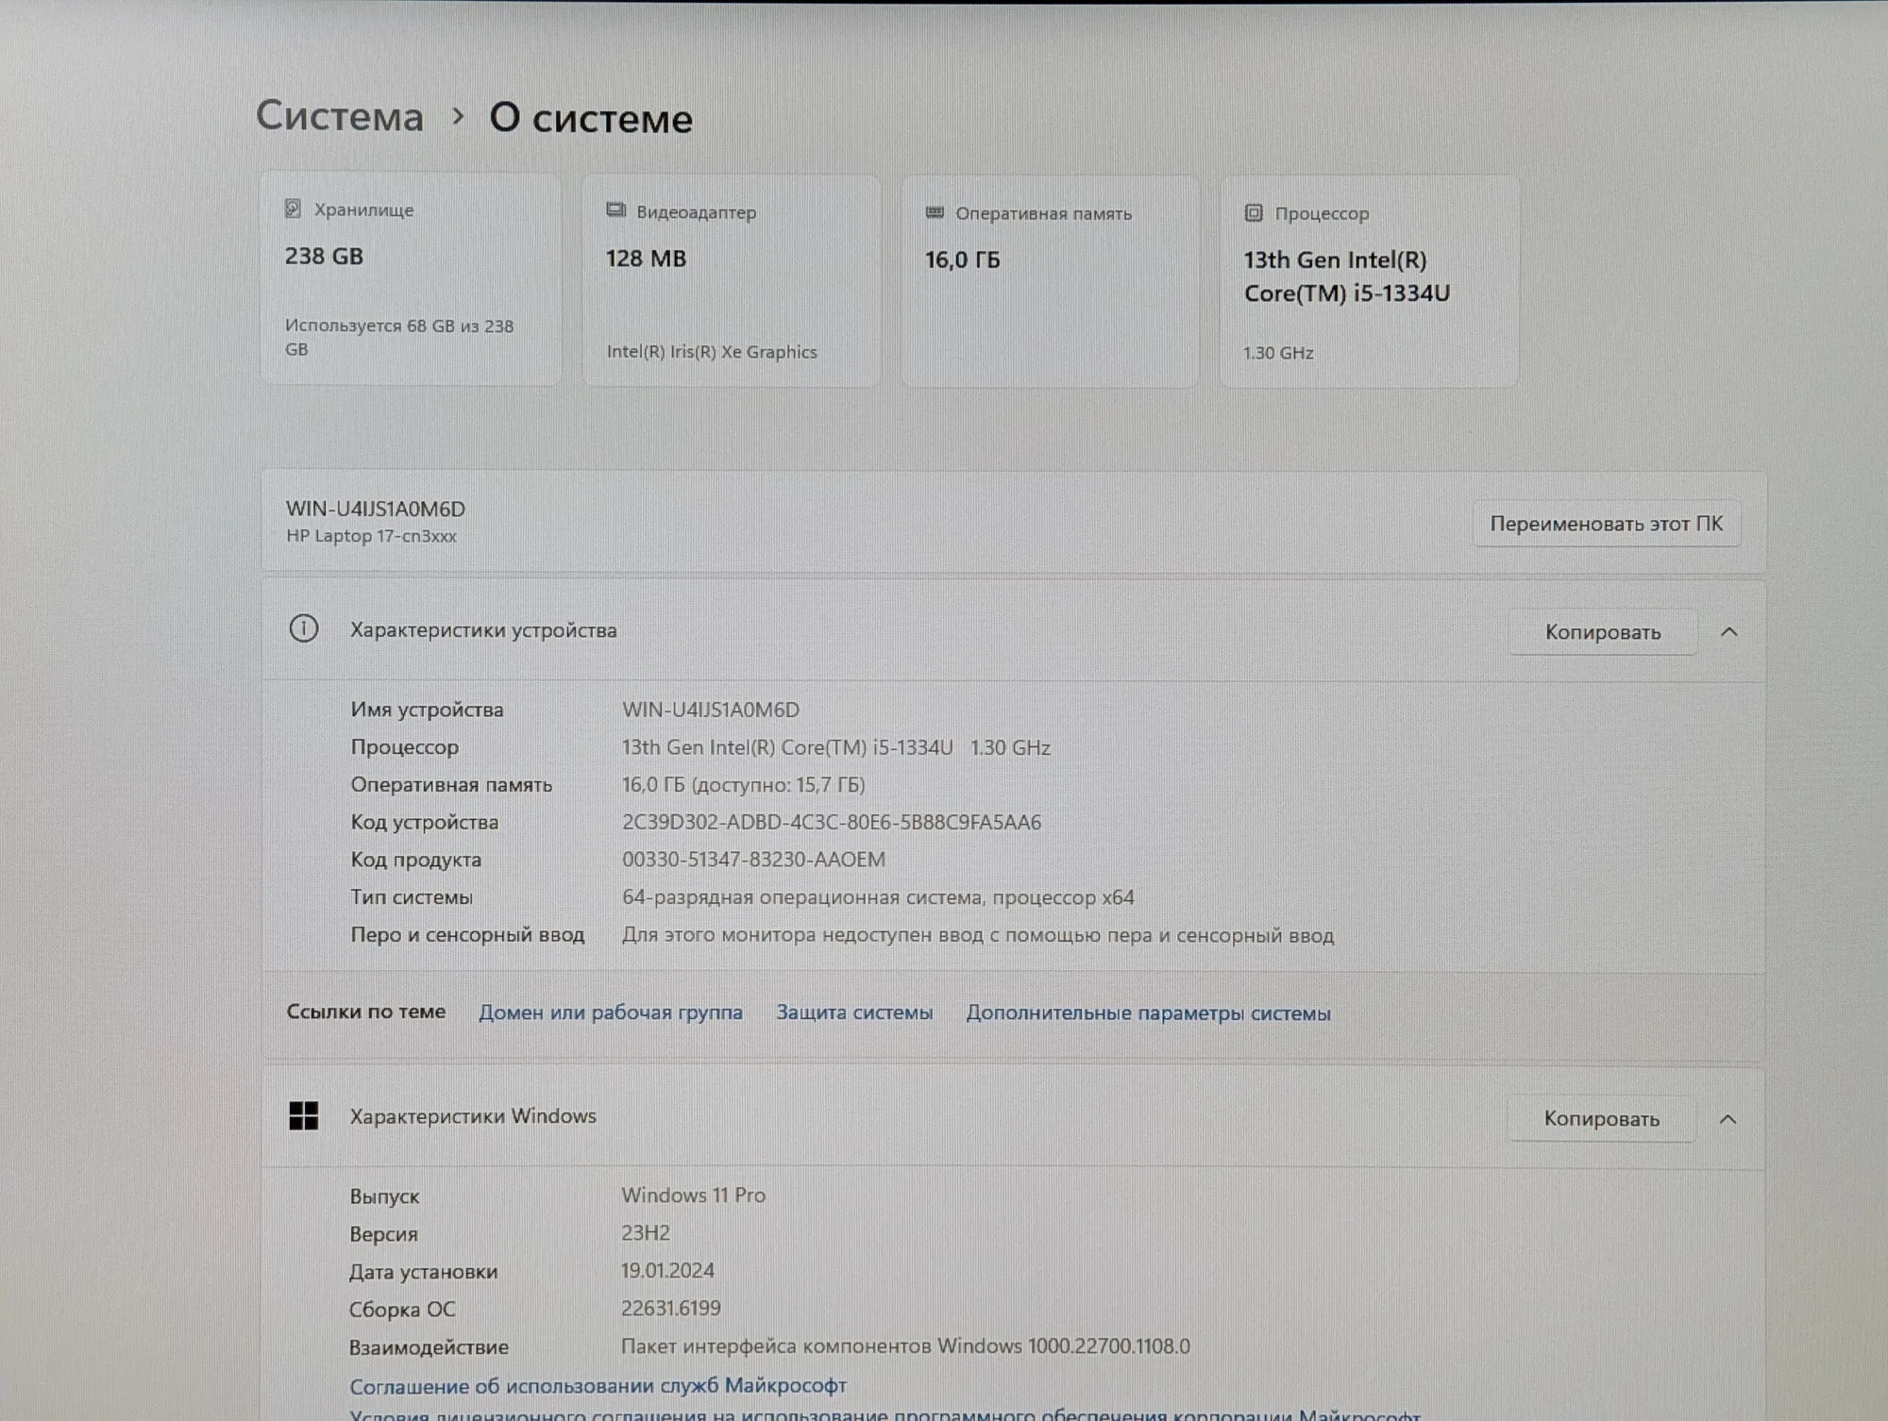Open Домен или рабочая группа link
The image size is (1888, 1421).
tap(611, 1012)
